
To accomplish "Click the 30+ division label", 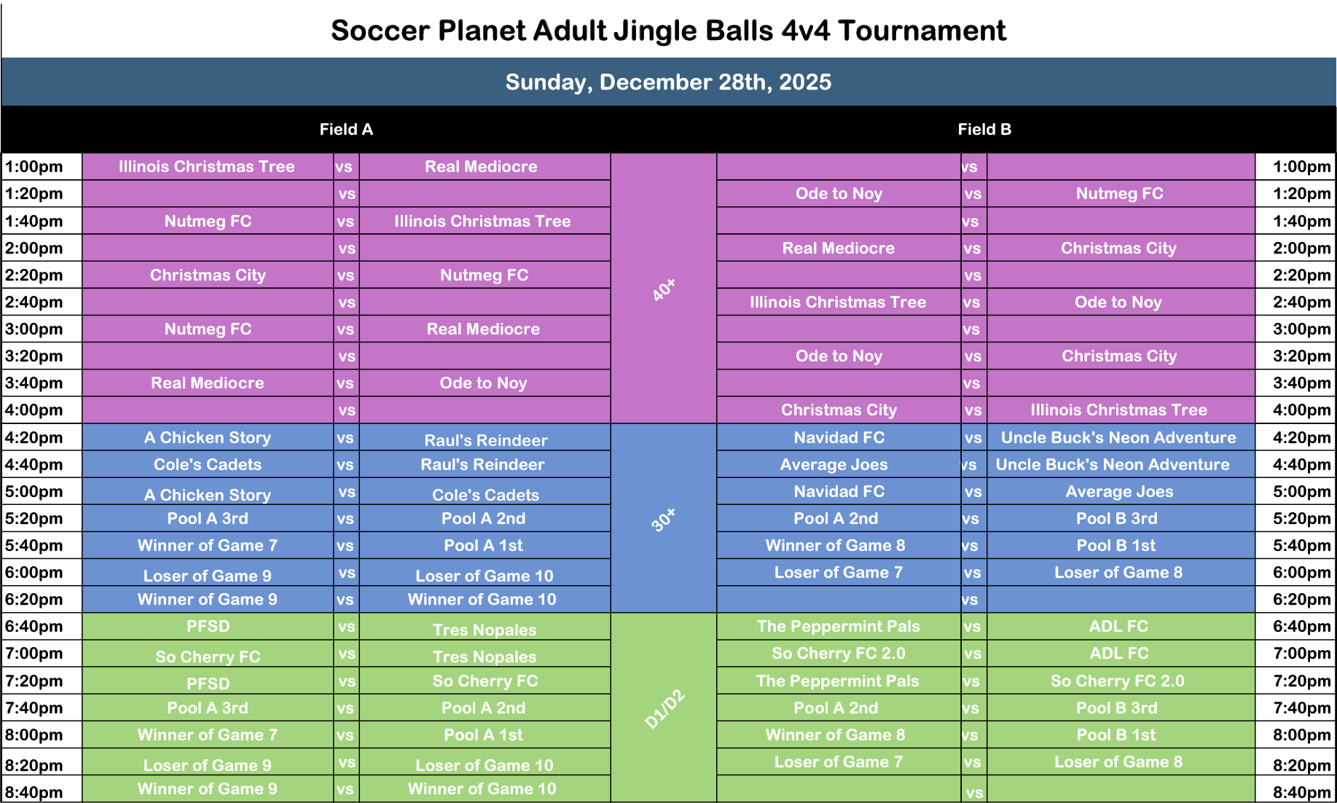I will tap(664, 520).
